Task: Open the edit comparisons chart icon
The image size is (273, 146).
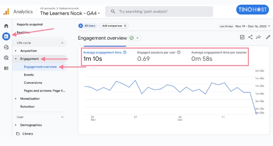Action: pos(242,37)
